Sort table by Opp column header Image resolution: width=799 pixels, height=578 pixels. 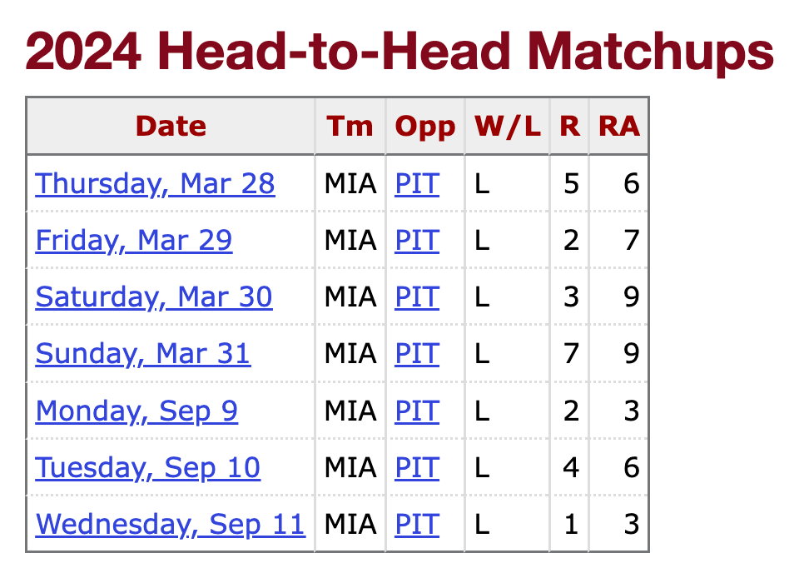click(x=425, y=126)
